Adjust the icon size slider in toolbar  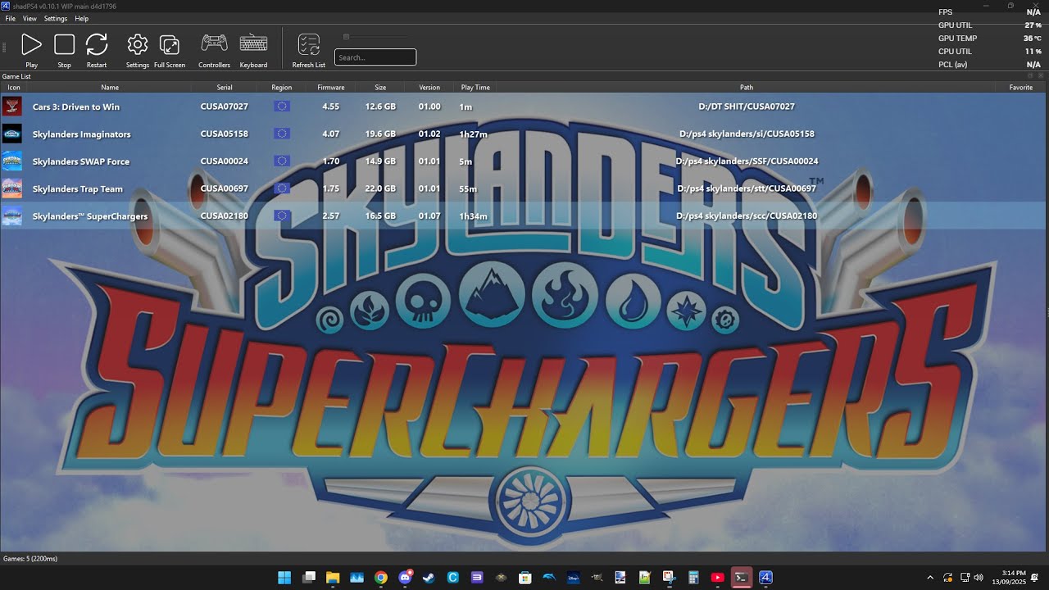click(375, 37)
